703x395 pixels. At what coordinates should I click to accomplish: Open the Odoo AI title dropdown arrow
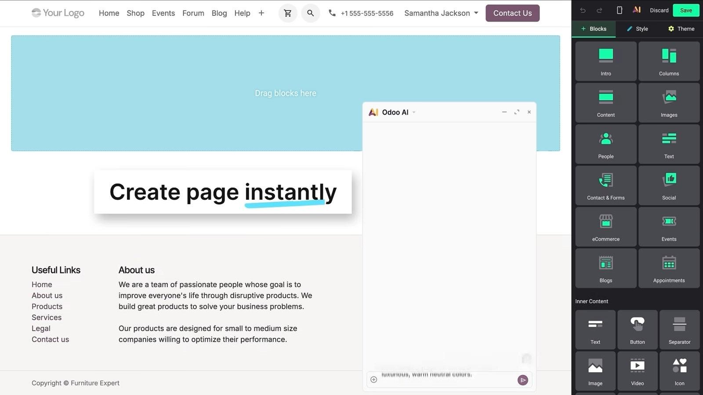point(414,112)
